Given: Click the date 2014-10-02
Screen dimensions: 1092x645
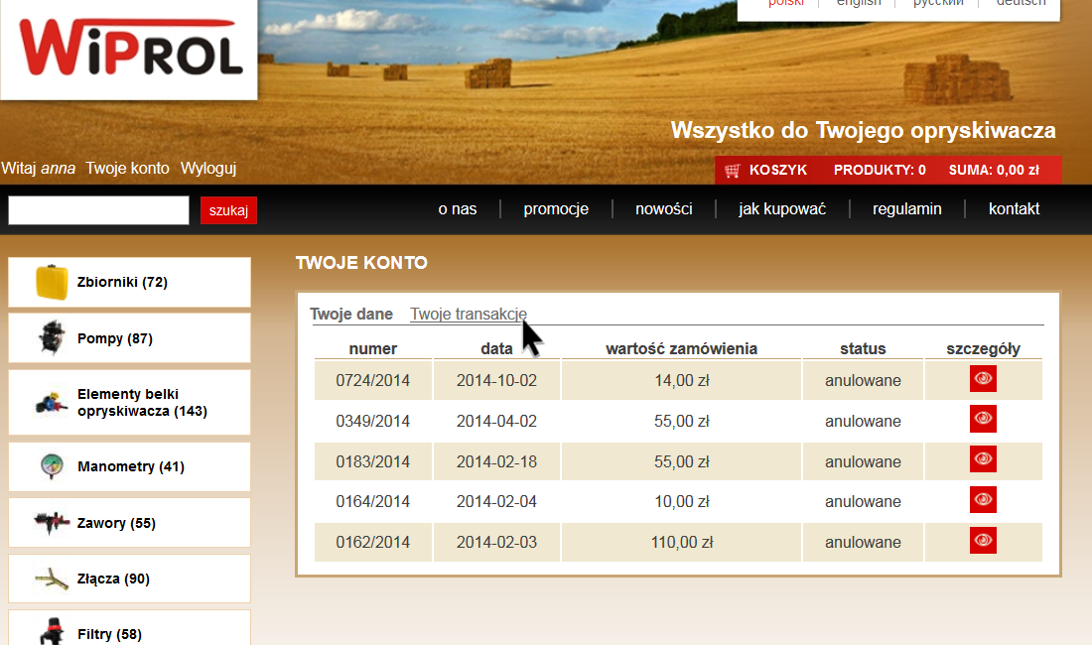Looking at the screenshot, I should [x=496, y=381].
